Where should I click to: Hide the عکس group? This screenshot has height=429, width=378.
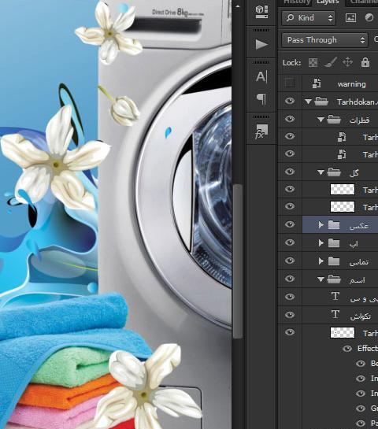(x=290, y=224)
